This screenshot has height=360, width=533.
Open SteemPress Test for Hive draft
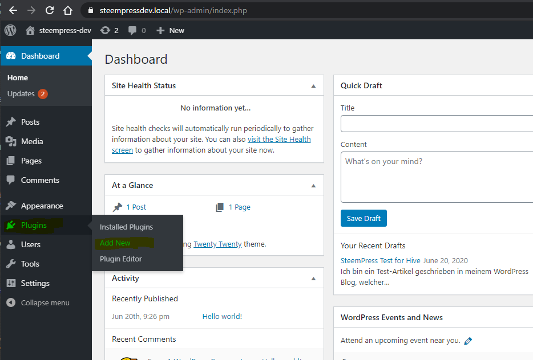click(381, 260)
